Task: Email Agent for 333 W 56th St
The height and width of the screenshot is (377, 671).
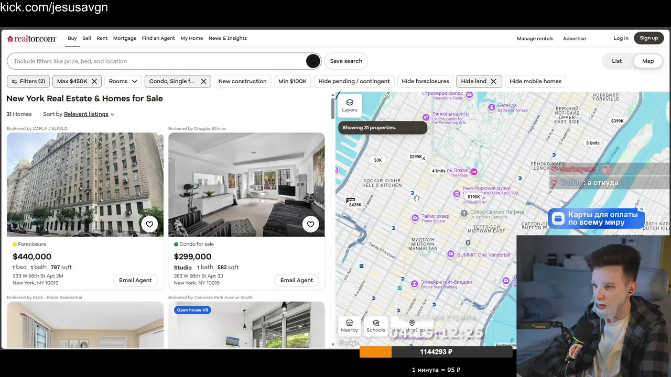Action: 135,280
